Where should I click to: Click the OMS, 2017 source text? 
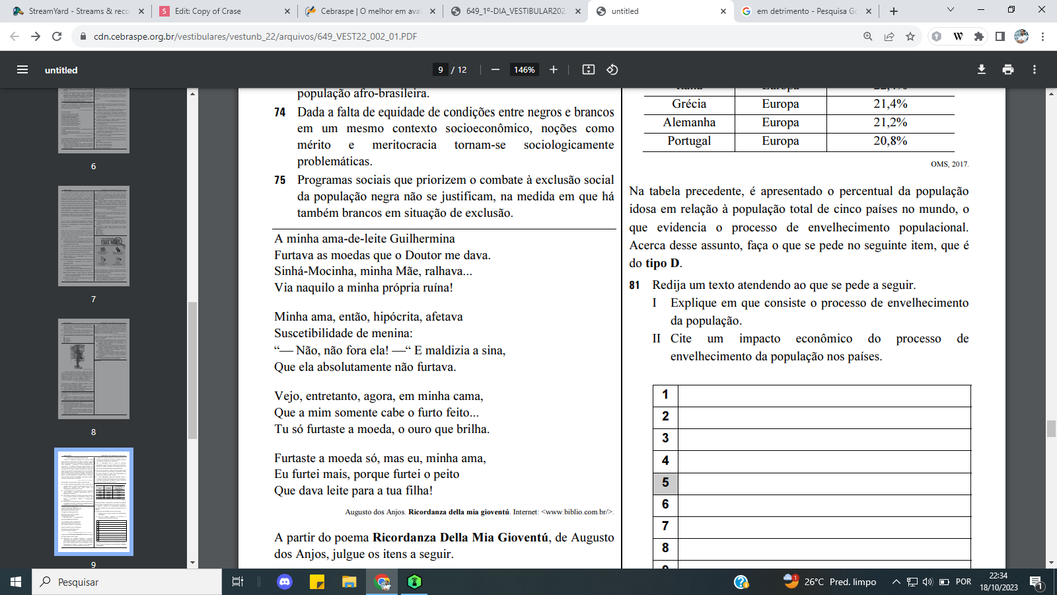coord(949,164)
